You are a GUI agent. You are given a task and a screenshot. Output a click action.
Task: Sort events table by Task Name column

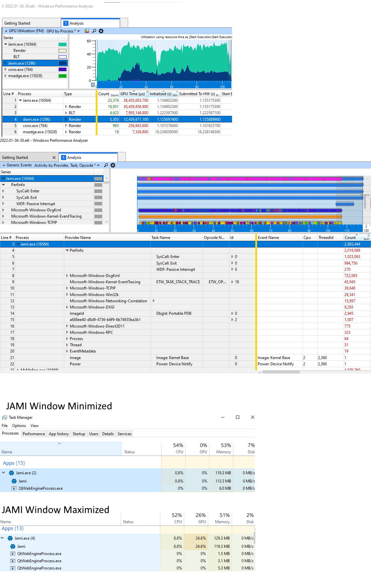tap(177, 238)
